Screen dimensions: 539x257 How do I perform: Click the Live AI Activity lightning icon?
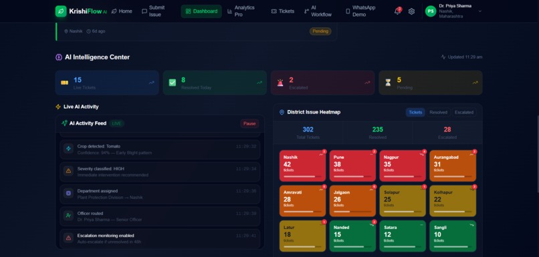pyautogui.click(x=58, y=107)
